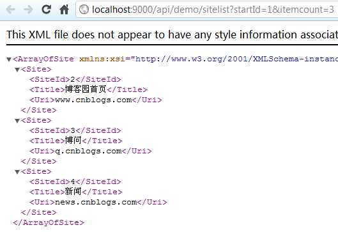
Task: Click the Title element 博问
Action: [76, 141]
